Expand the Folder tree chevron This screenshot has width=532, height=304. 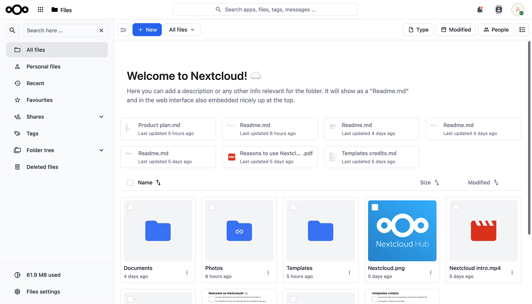(101, 150)
